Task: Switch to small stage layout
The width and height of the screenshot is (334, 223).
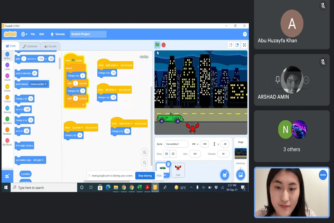Action: point(230,45)
